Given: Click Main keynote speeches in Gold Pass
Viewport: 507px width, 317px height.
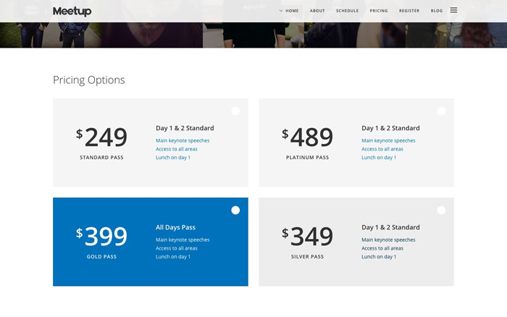Looking at the screenshot, I should (183, 240).
